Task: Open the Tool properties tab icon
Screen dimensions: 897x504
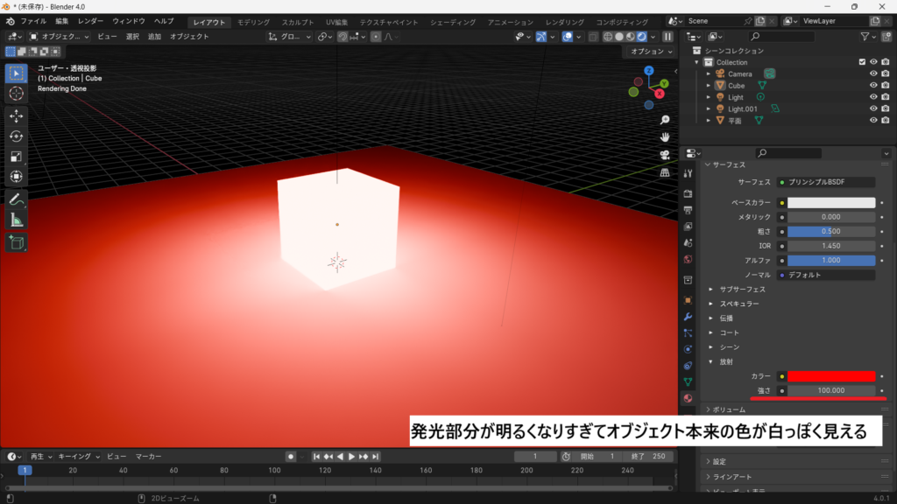Action: pos(688,173)
